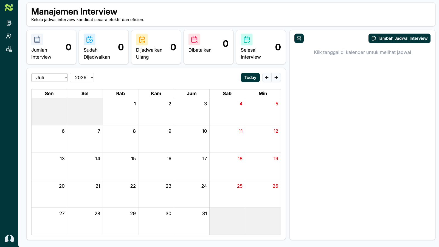Select July 20 date cell
439x247 pixels.
49,194
